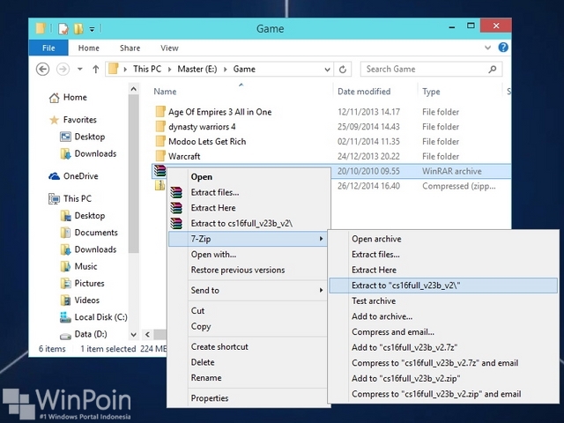The height and width of the screenshot is (423, 564).
Task: Expand the arrow after Master (E:) in path
Action: (226, 69)
